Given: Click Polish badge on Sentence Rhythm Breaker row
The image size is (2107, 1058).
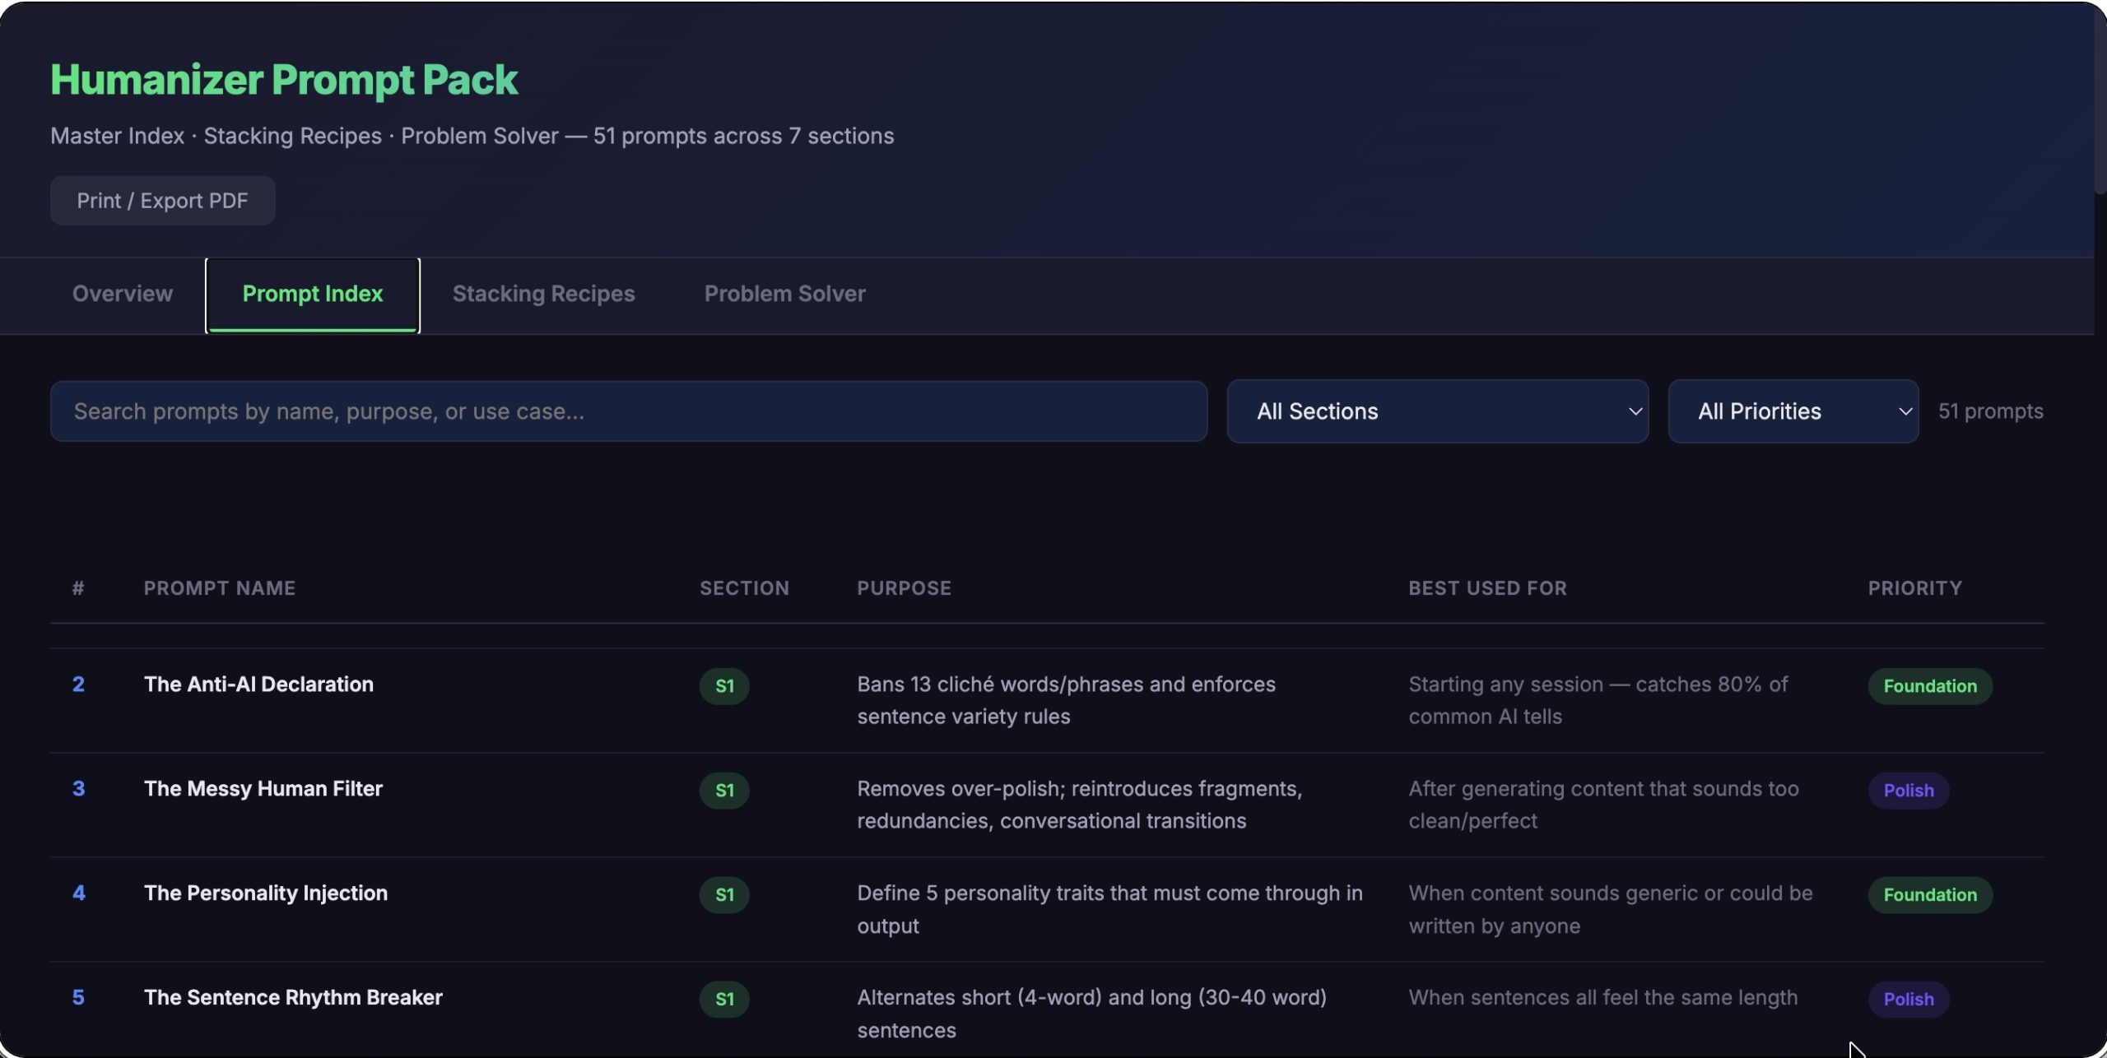Looking at the screenshot, I should point(1908,1000).
